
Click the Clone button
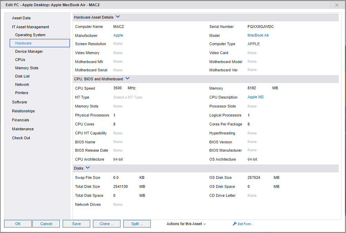[x=107, y=224]
